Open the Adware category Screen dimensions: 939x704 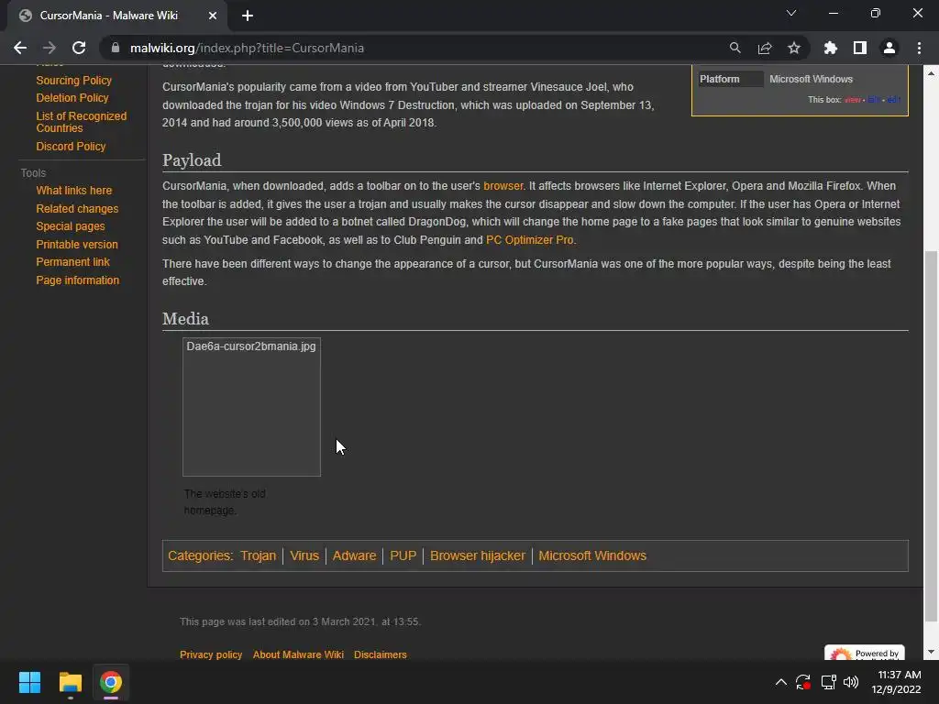point(354,555)
